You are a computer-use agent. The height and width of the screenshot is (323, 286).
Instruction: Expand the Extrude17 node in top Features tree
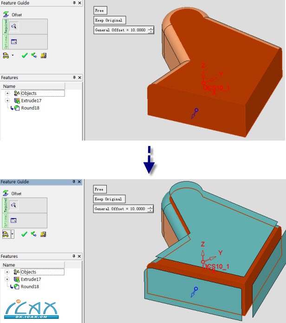7,101
